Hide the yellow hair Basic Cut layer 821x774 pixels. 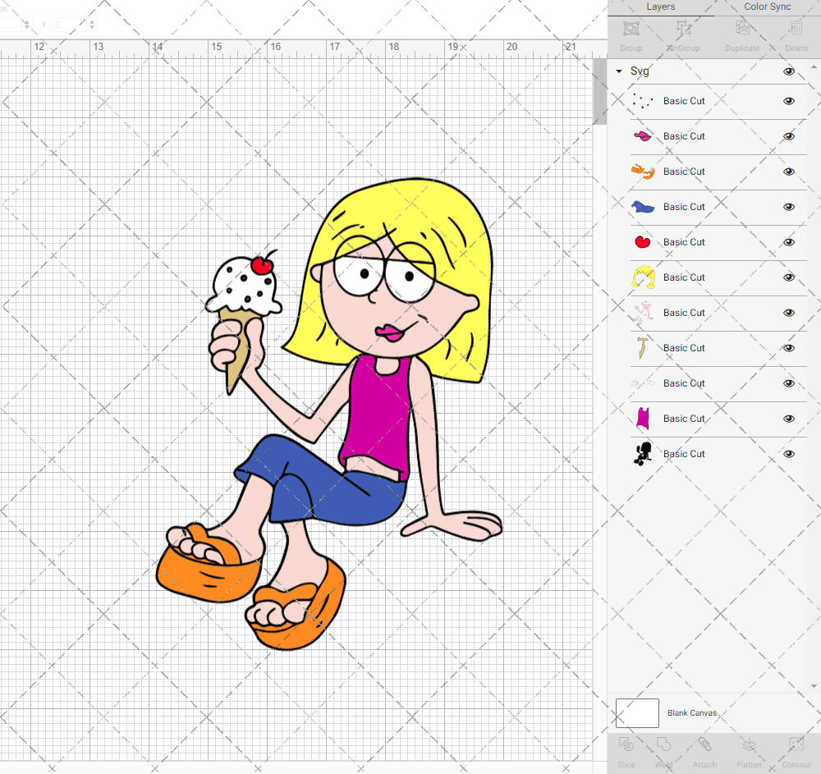point(788,277)
